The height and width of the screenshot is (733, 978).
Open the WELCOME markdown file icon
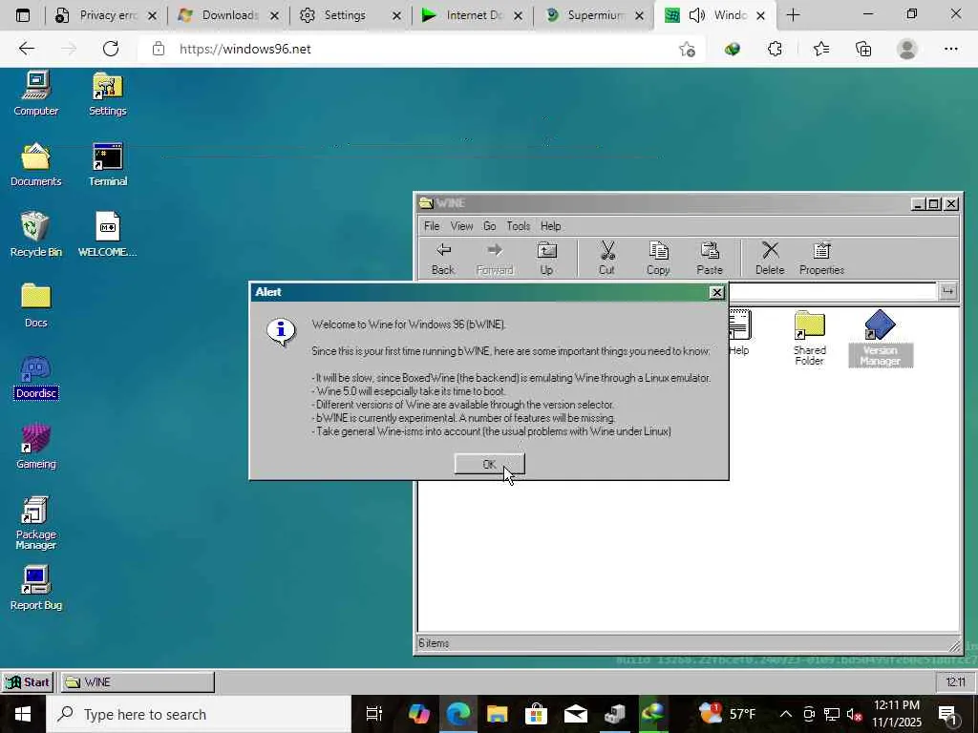coord(107,235)
